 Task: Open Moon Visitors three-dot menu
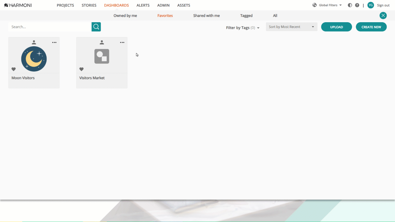pyautogui.click(x=54, y=43)
